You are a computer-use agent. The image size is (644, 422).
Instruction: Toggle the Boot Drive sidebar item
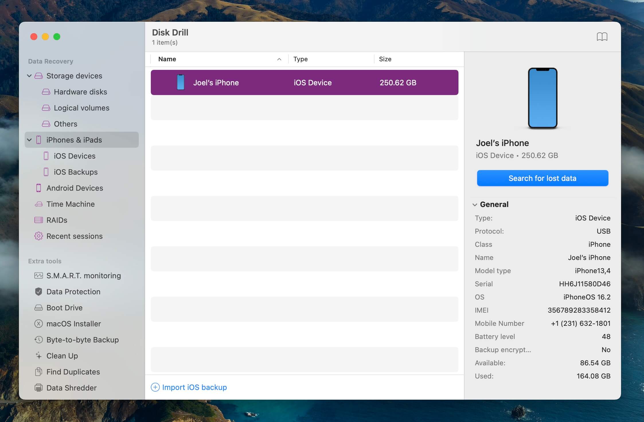click(x=64, y=307)
